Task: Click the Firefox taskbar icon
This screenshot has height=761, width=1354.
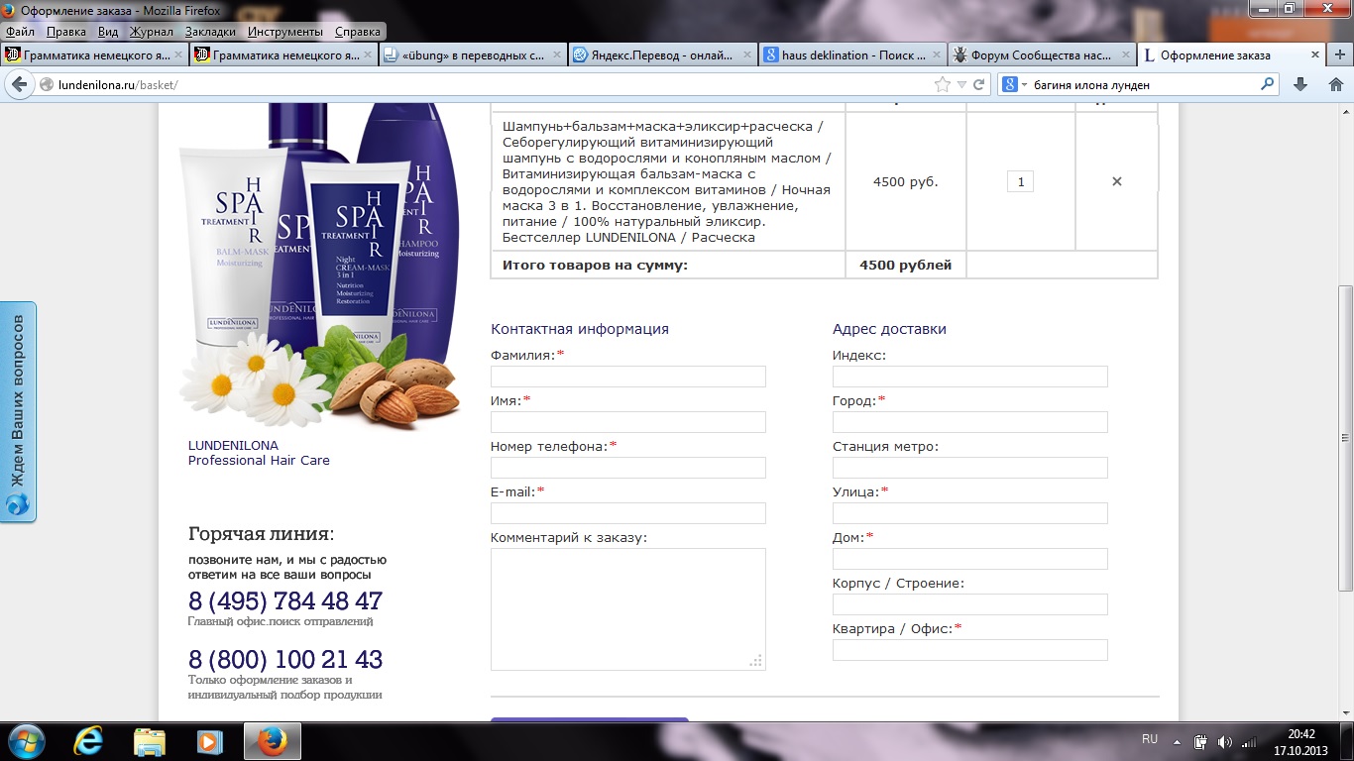Action: click(x=273, y=741)
